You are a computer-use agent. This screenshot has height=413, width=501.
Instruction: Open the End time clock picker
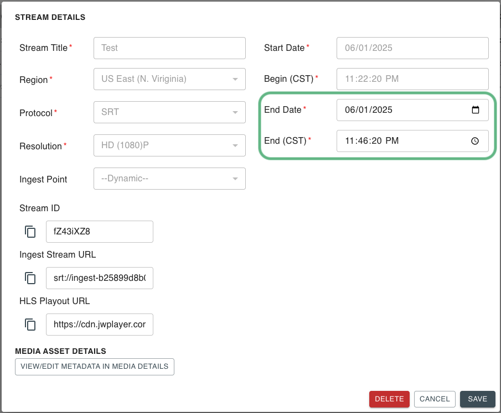click(x=475, y=141)
